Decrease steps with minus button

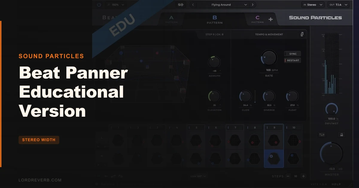[x=288, y=176]
